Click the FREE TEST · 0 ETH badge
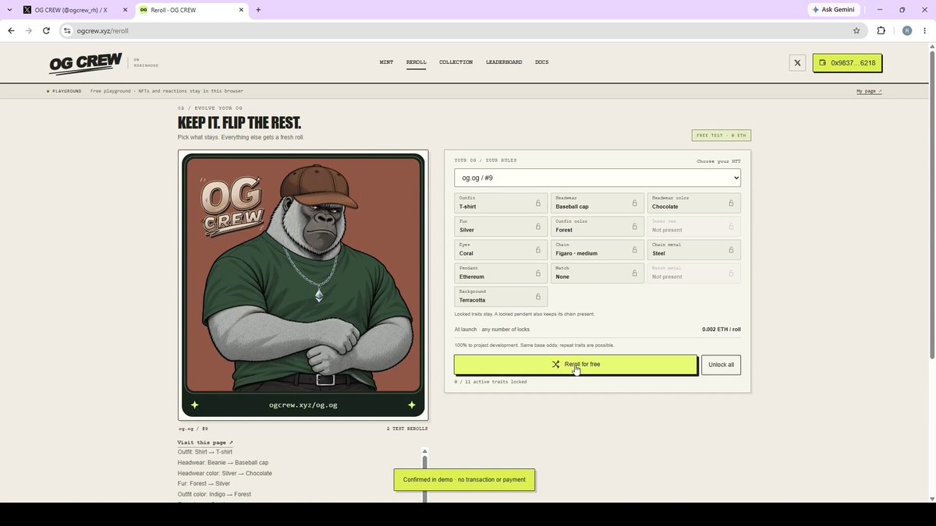 (721, 136)
